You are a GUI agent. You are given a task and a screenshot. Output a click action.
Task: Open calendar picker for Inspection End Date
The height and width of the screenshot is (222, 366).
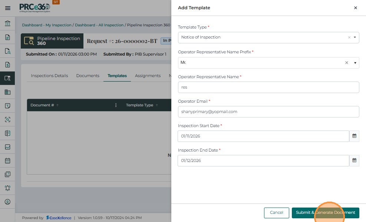point(354,160)
